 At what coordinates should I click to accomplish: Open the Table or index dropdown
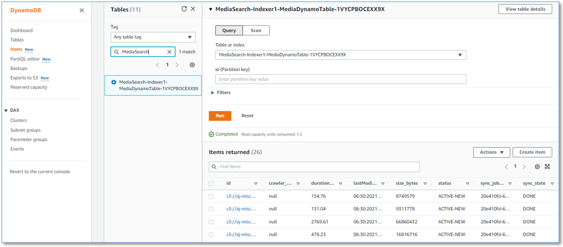pyautogui.click(x=340, y=55)
